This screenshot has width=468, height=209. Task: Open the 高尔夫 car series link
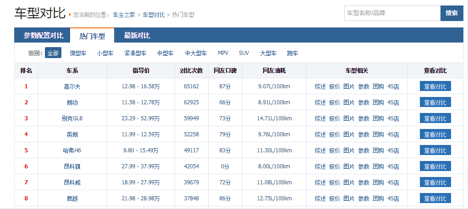(72, 86)
